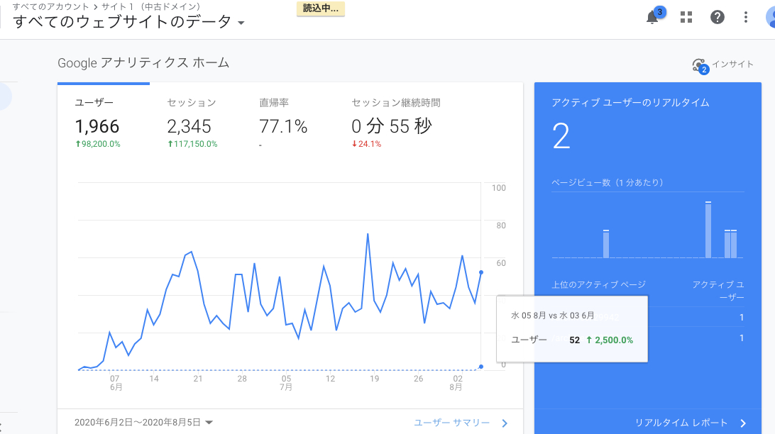
Task: Open the three-dot overflow menu icon
Action: click(746, 17)
